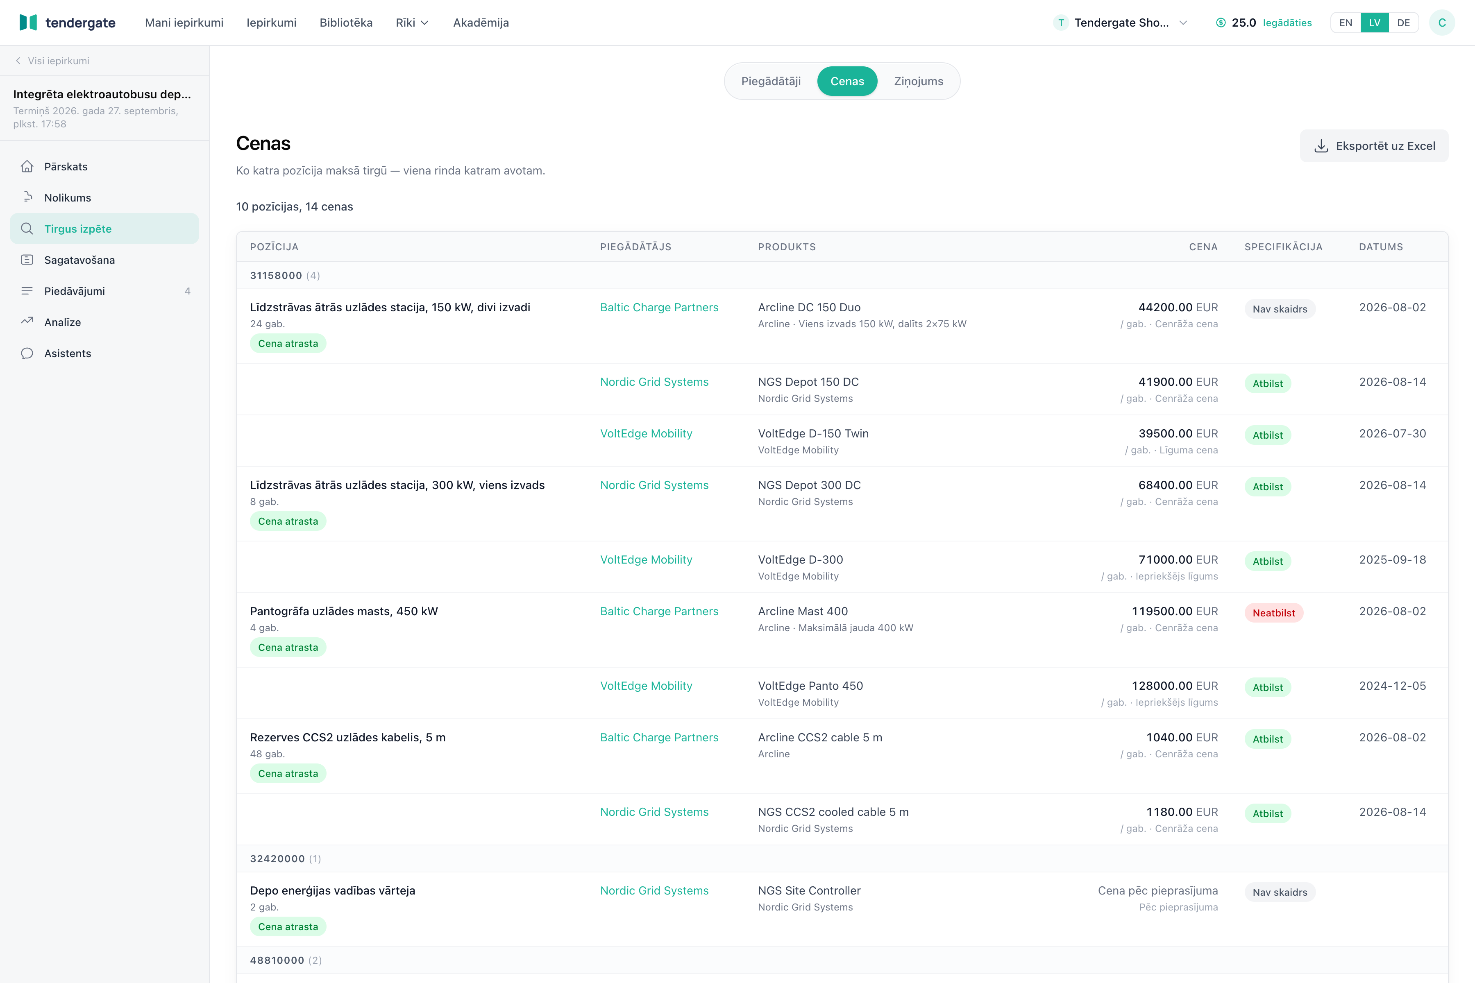The image size is (1475, 983).
Task: Open Nordic Grid Systems link for NGS Site Controller
Action: (654, 890)
